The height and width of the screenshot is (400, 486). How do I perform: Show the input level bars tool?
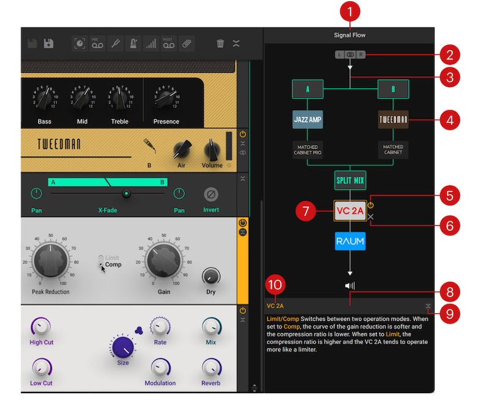(x=151, y=43)
